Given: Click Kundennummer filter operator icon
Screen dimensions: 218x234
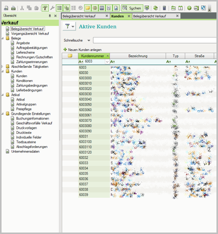Looking at the screenshot, I should pyautogui.click(x=81, y=61).
